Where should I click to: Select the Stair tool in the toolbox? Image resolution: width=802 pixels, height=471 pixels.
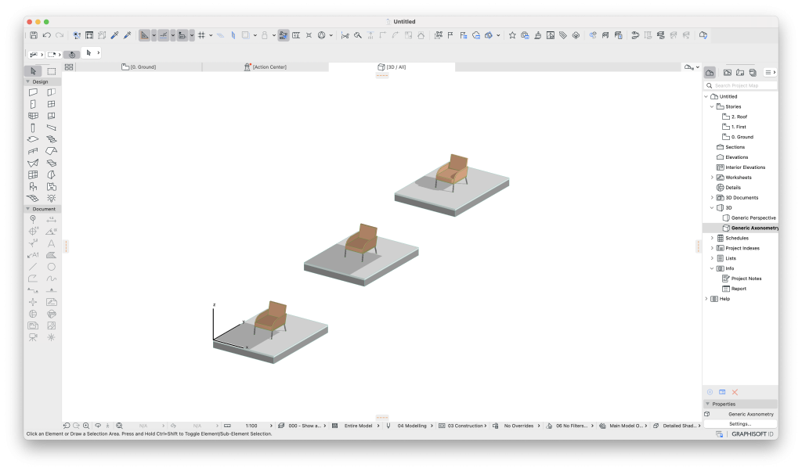click(51, 139)
